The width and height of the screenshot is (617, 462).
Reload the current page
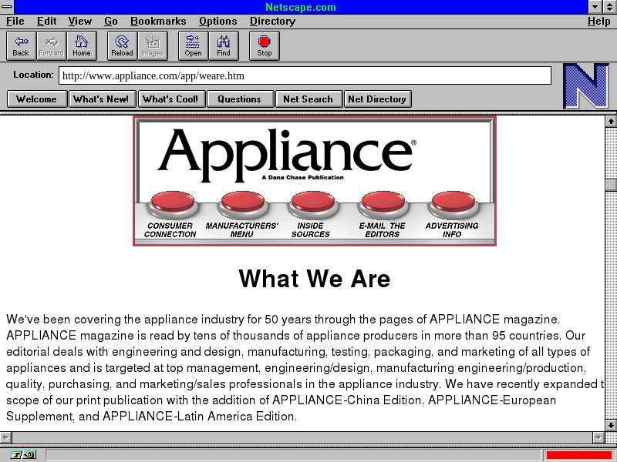tap(122, 46)
